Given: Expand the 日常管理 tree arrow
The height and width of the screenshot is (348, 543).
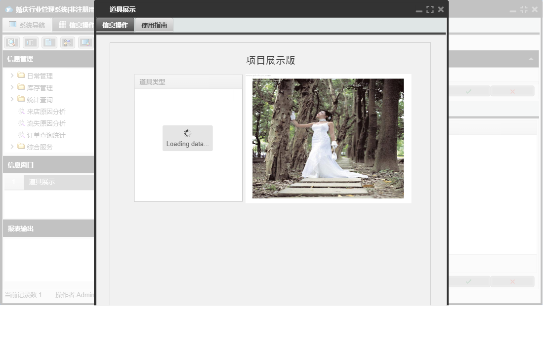Looking at the screenshot, I should (12, 76).
